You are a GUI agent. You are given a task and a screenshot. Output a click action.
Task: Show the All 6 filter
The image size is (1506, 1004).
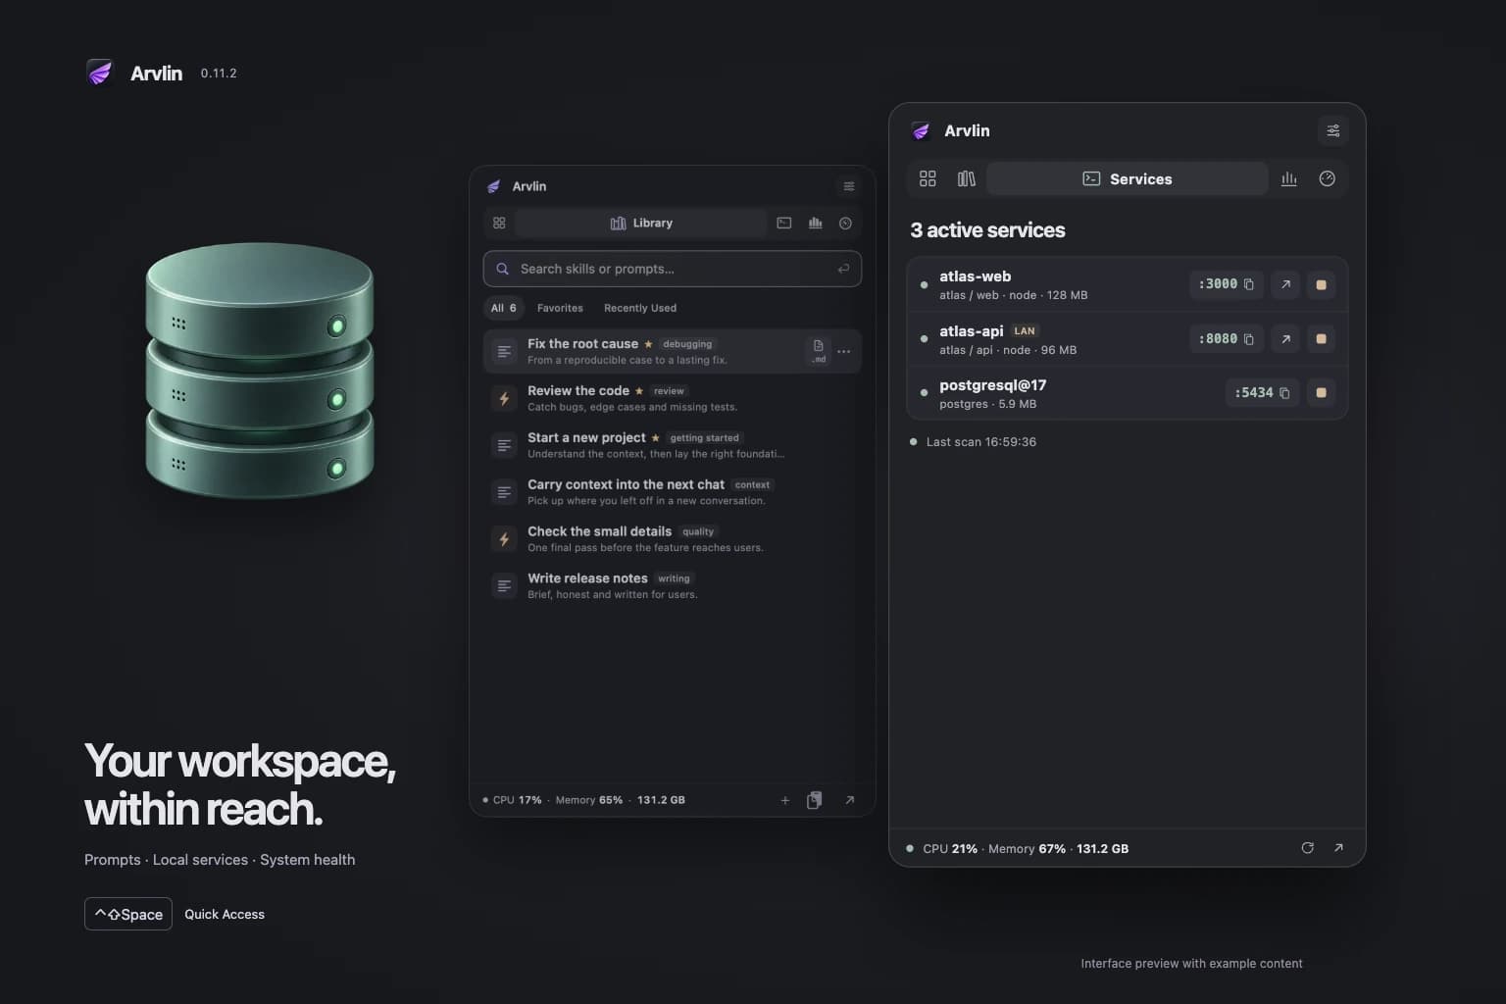pyautogui.click(x=503, y=308)
